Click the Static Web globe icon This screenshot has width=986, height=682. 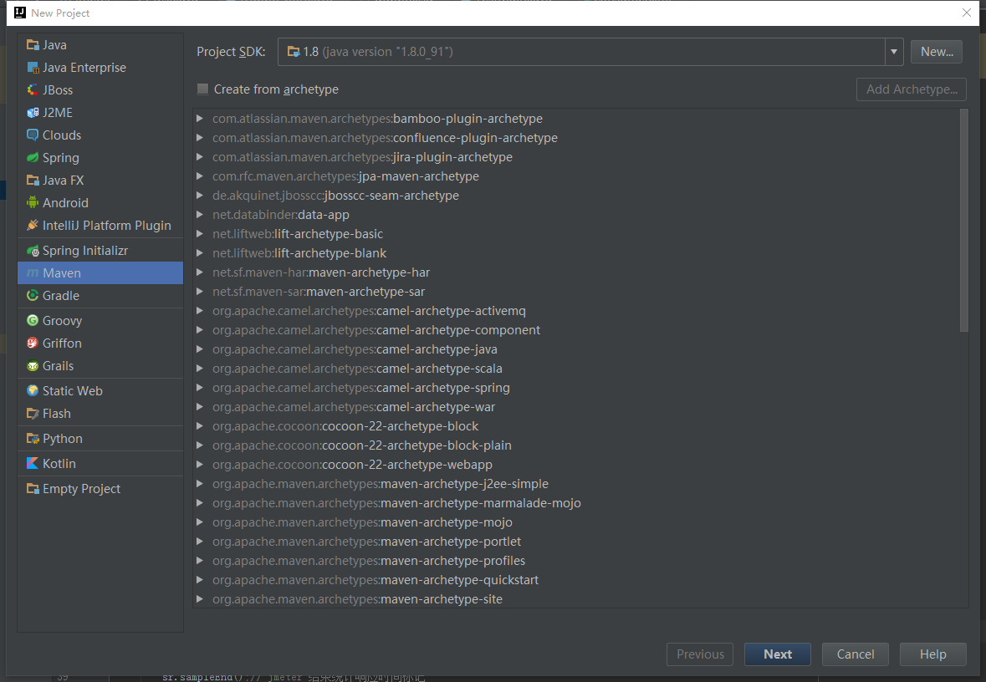tap(33, 391)
